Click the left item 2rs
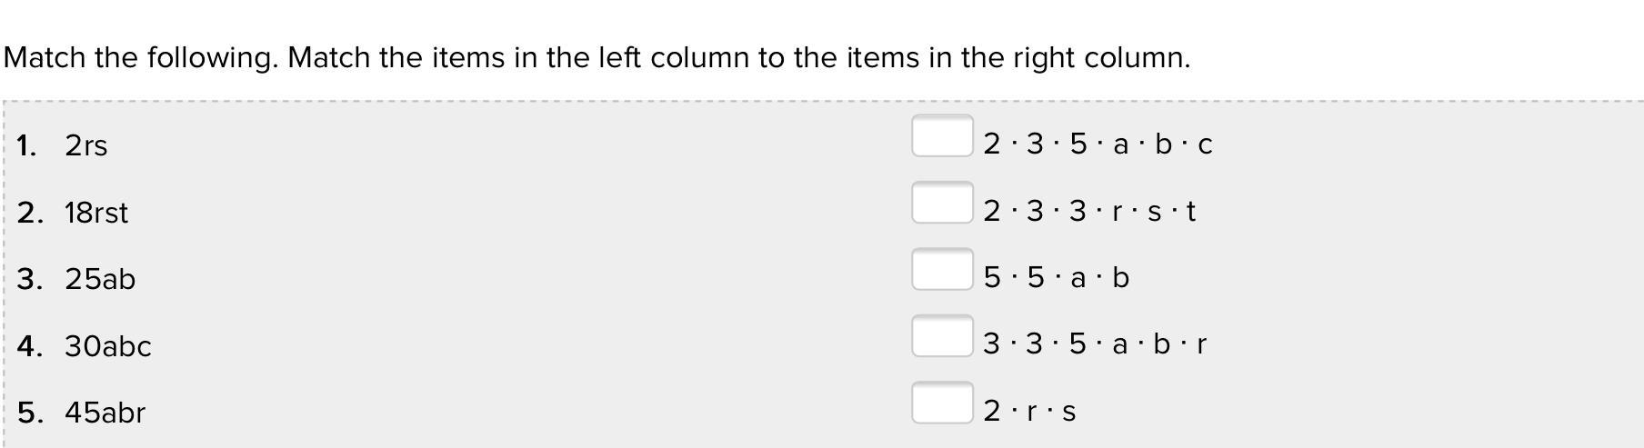 pyautogui.click(x=85, y=145)
